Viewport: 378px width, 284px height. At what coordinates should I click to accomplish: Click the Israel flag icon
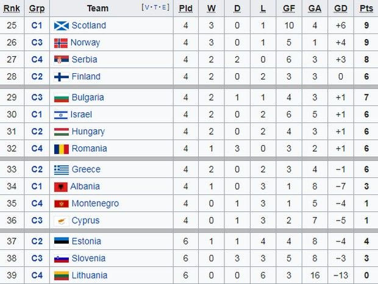[61, 115]
